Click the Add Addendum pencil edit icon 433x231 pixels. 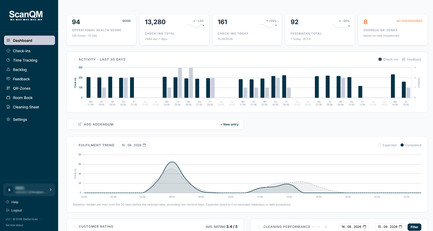[80, 124]
